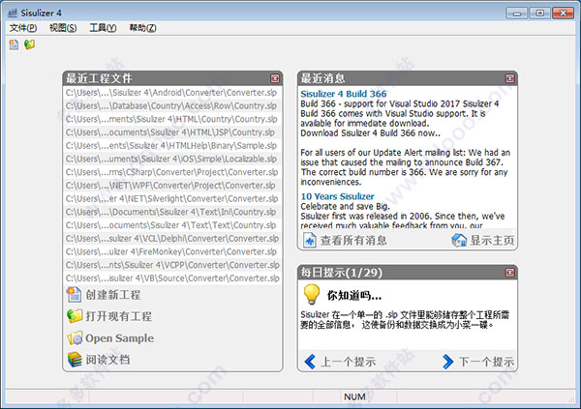This screenshot has height=409, width=581.
Task: Close the 最近消息 panel
Action: 510,78
